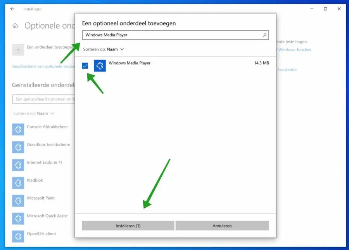349x250 pixels.
Task: Minimize the Instellingen window
Action: click(312, 9)
